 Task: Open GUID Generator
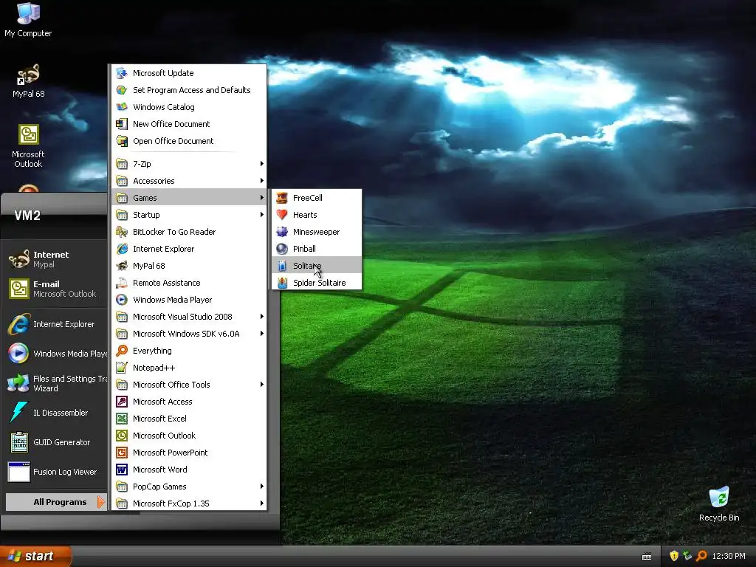tap(56, 442)
